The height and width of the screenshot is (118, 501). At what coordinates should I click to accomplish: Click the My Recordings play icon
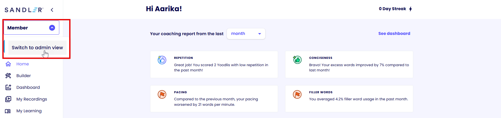[x=8, y=99]
